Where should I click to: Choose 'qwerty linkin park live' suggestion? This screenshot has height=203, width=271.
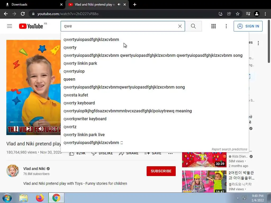[x=155, y=135]
